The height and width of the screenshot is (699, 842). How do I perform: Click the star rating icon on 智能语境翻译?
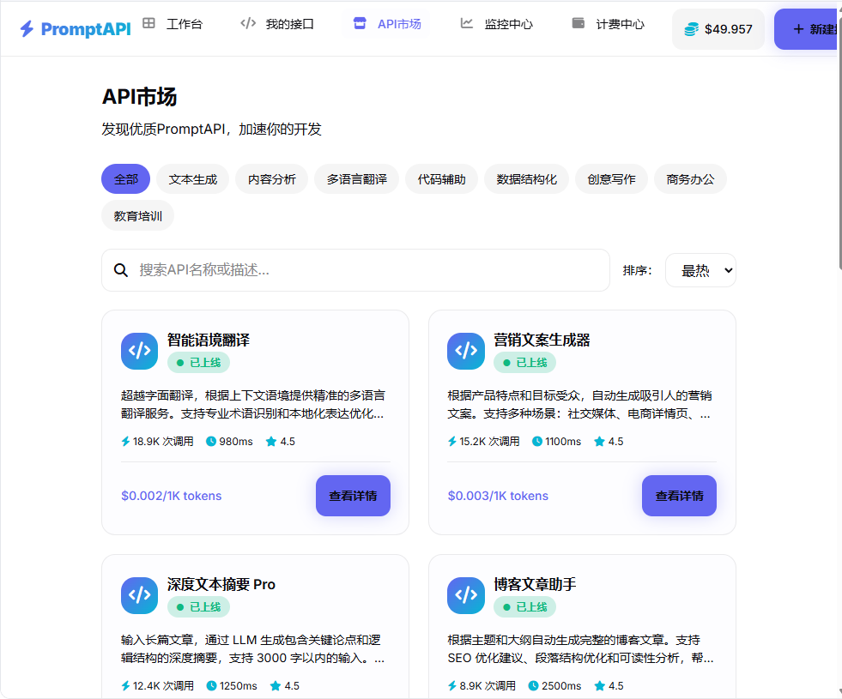(x=271, y=442)
